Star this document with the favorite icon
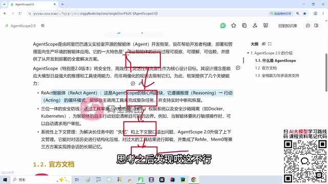Viewport: 328px width, 184px height. (234, 26)
